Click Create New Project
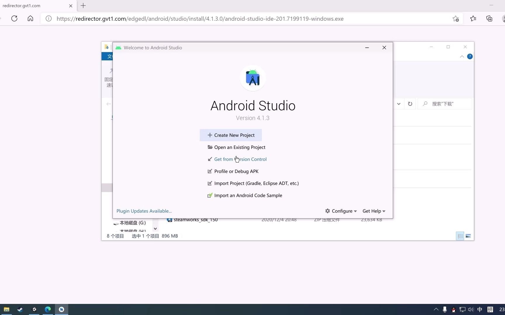505x315 pixels. click(231, 135)
